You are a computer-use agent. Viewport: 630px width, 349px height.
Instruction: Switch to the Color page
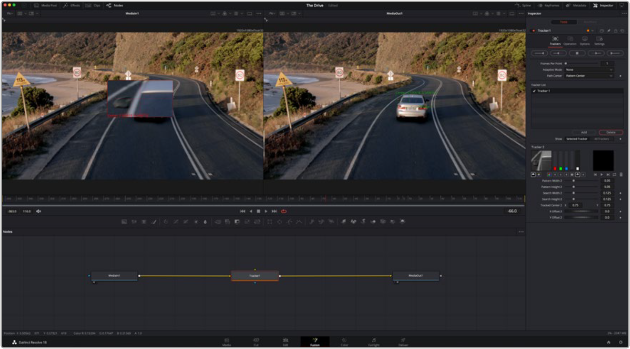coord(344,342)
